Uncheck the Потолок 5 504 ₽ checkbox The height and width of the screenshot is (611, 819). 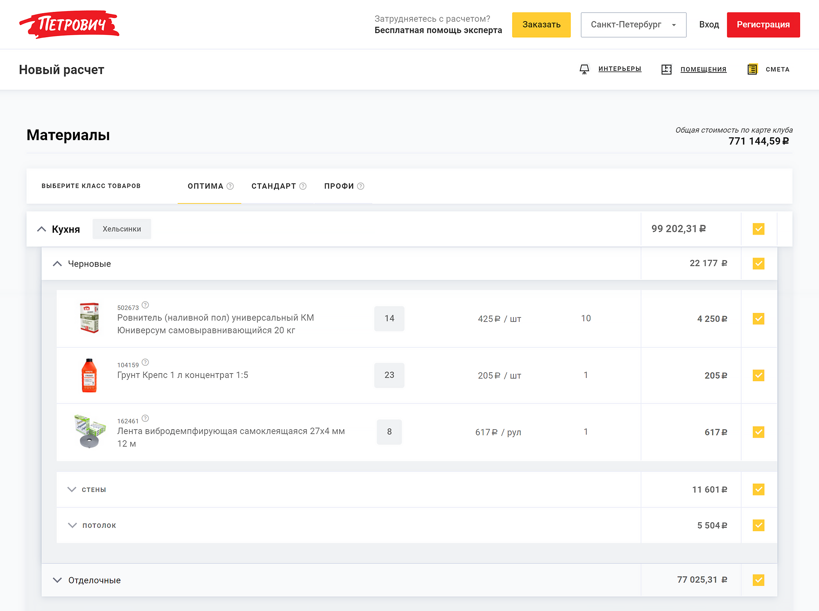(758, 525)
